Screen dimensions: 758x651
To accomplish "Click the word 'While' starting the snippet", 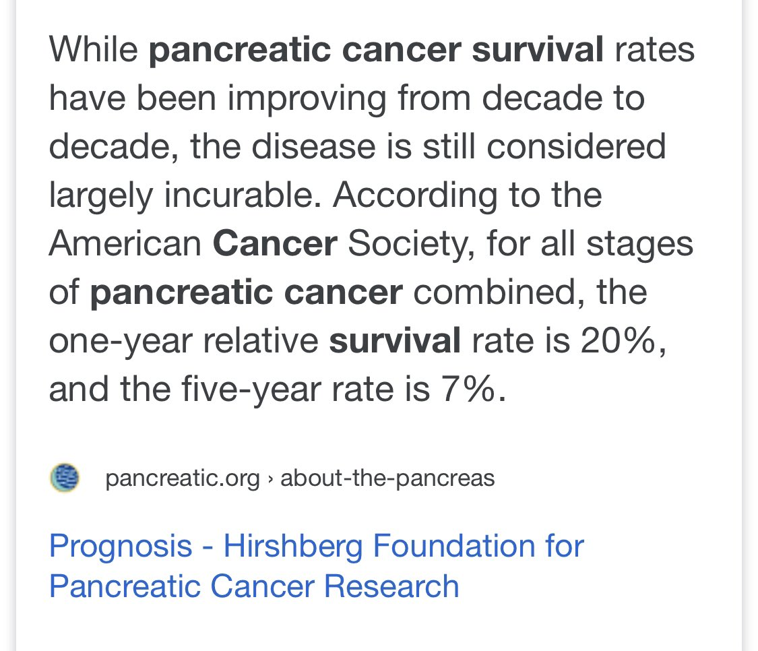I will click(x=93, y=49).
